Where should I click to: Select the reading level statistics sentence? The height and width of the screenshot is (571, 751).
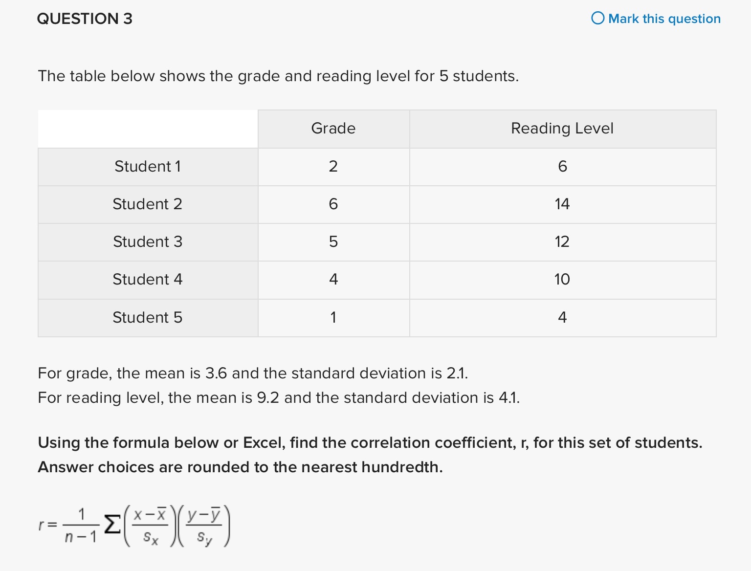279,397
